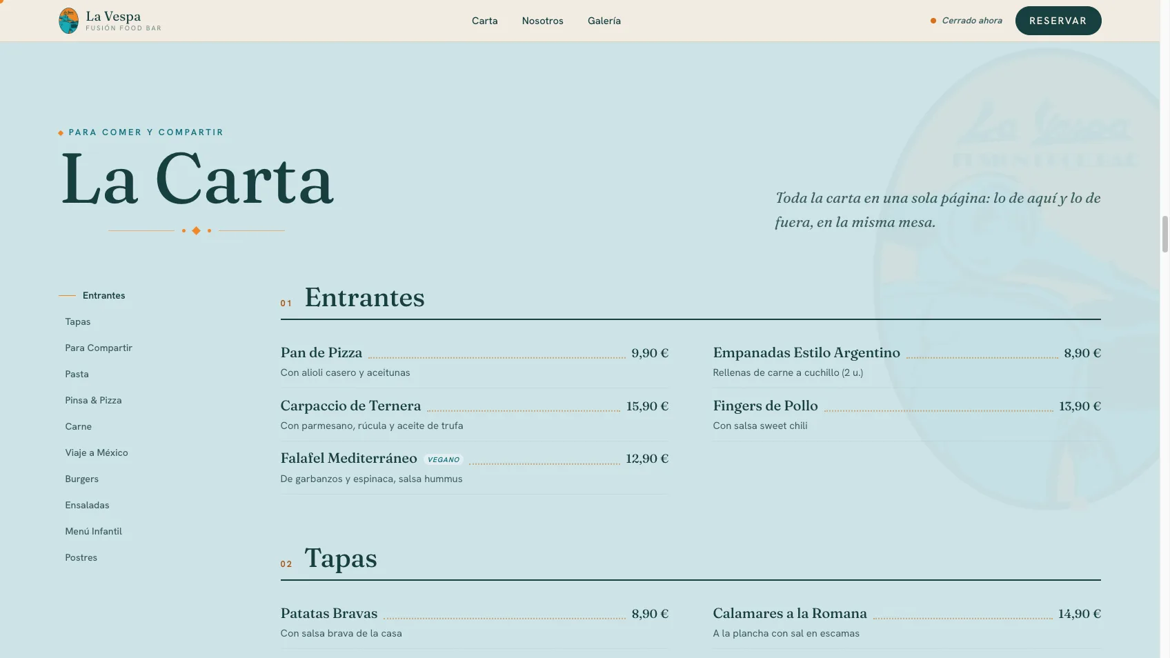The image size is (1170, 658).
Task: Jump to Tapas in the sidebar
Action: (78, 321)
